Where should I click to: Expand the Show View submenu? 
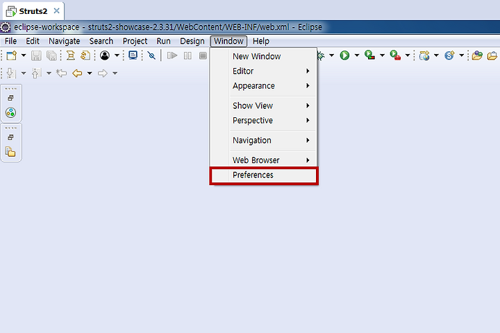[x=264, y=105]
